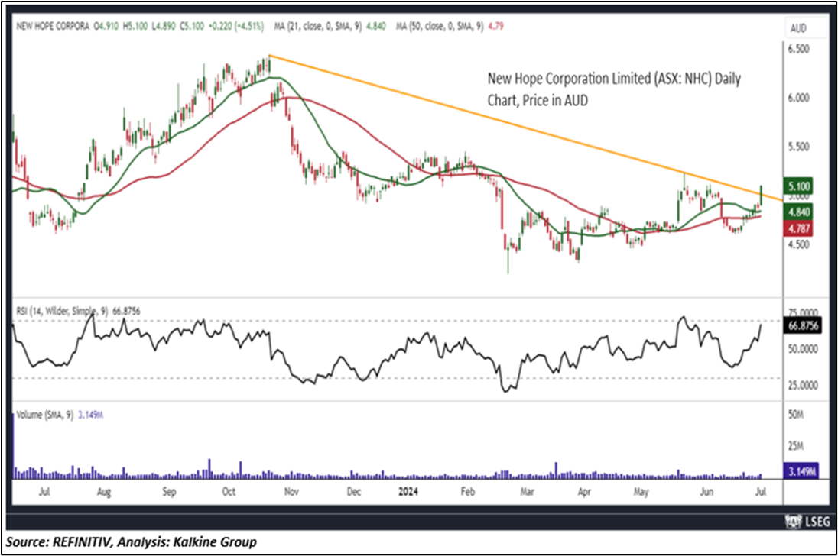This screenshot has height=556, width=838.
Task: Click the chart title annotation text
Action: tap(614, 89)
